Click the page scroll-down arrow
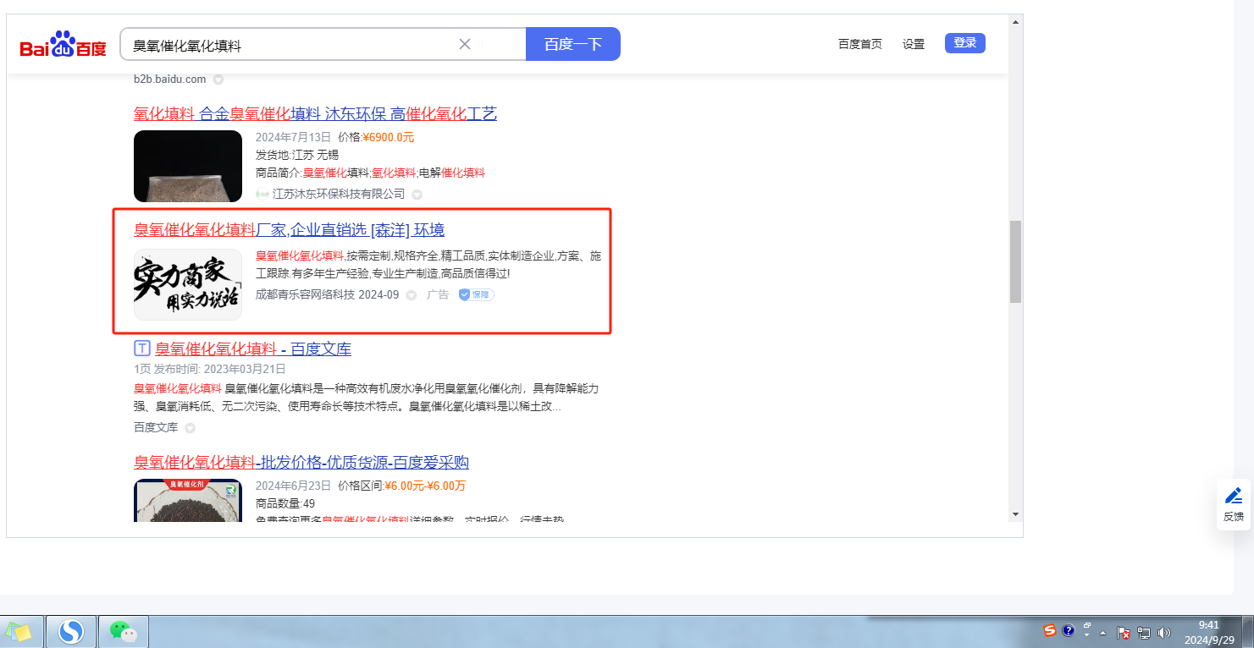 click(x=1015, y=513)
